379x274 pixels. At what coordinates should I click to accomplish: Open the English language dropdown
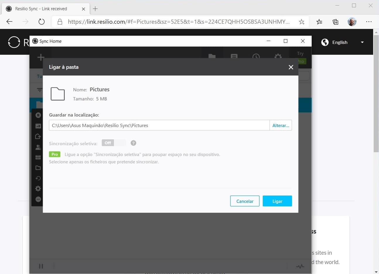[343, 42]
